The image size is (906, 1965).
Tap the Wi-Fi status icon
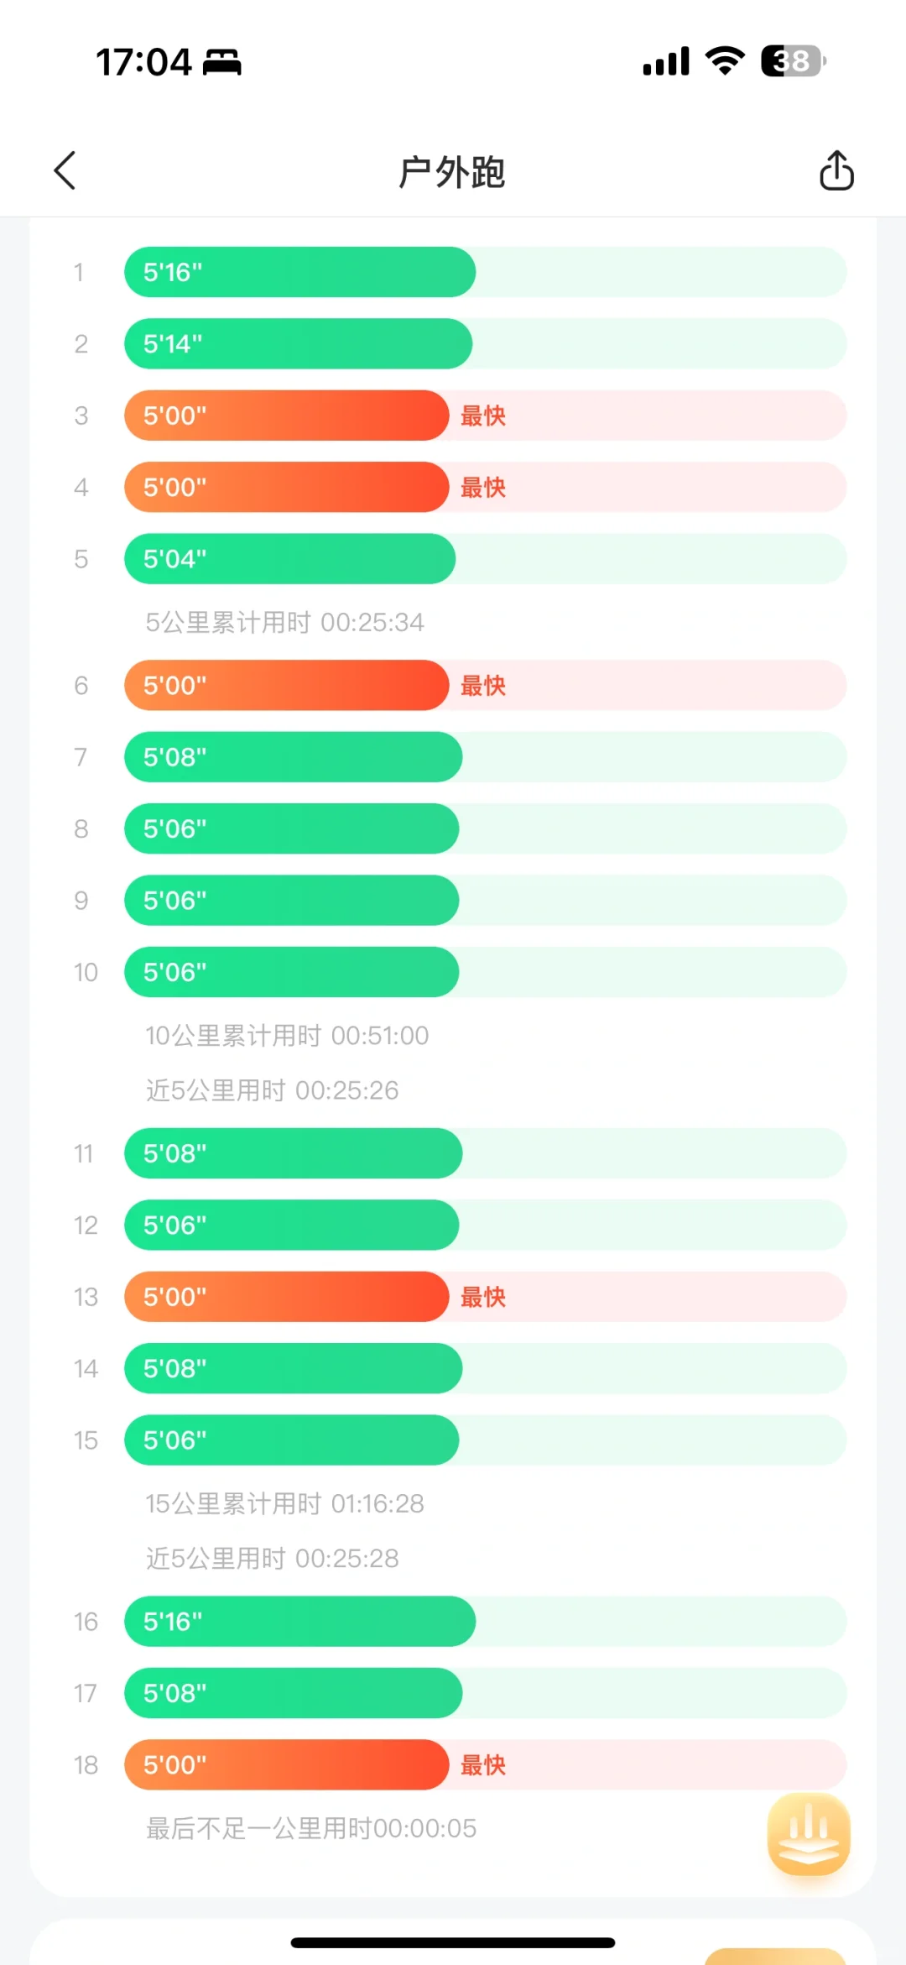(725, 61)
